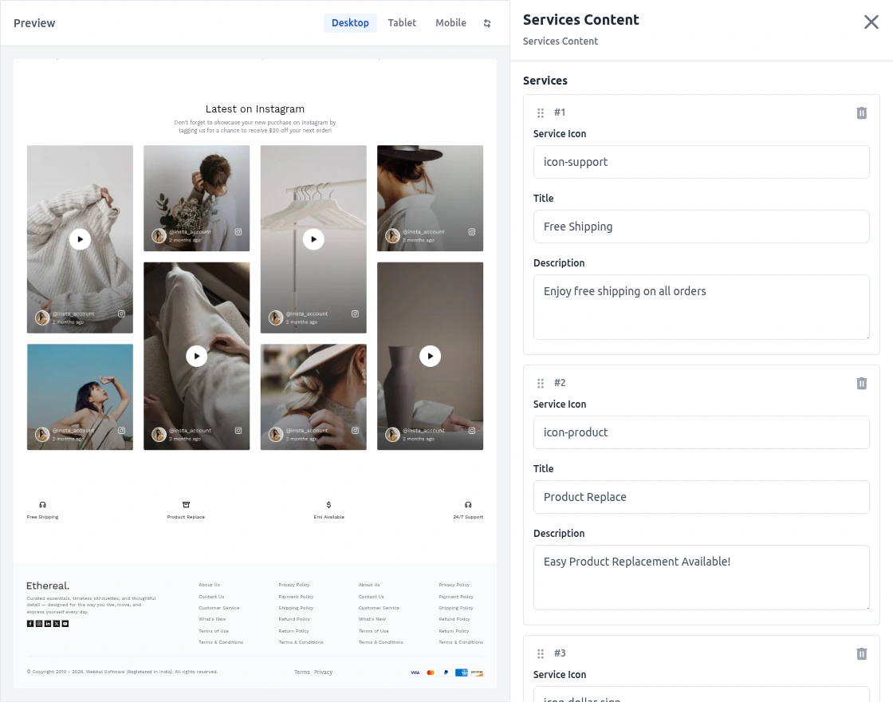Click the Privacy link beside Terms
Image resolution: width=893 pixels, height=702 pixels.
click(x=323, y=672)
